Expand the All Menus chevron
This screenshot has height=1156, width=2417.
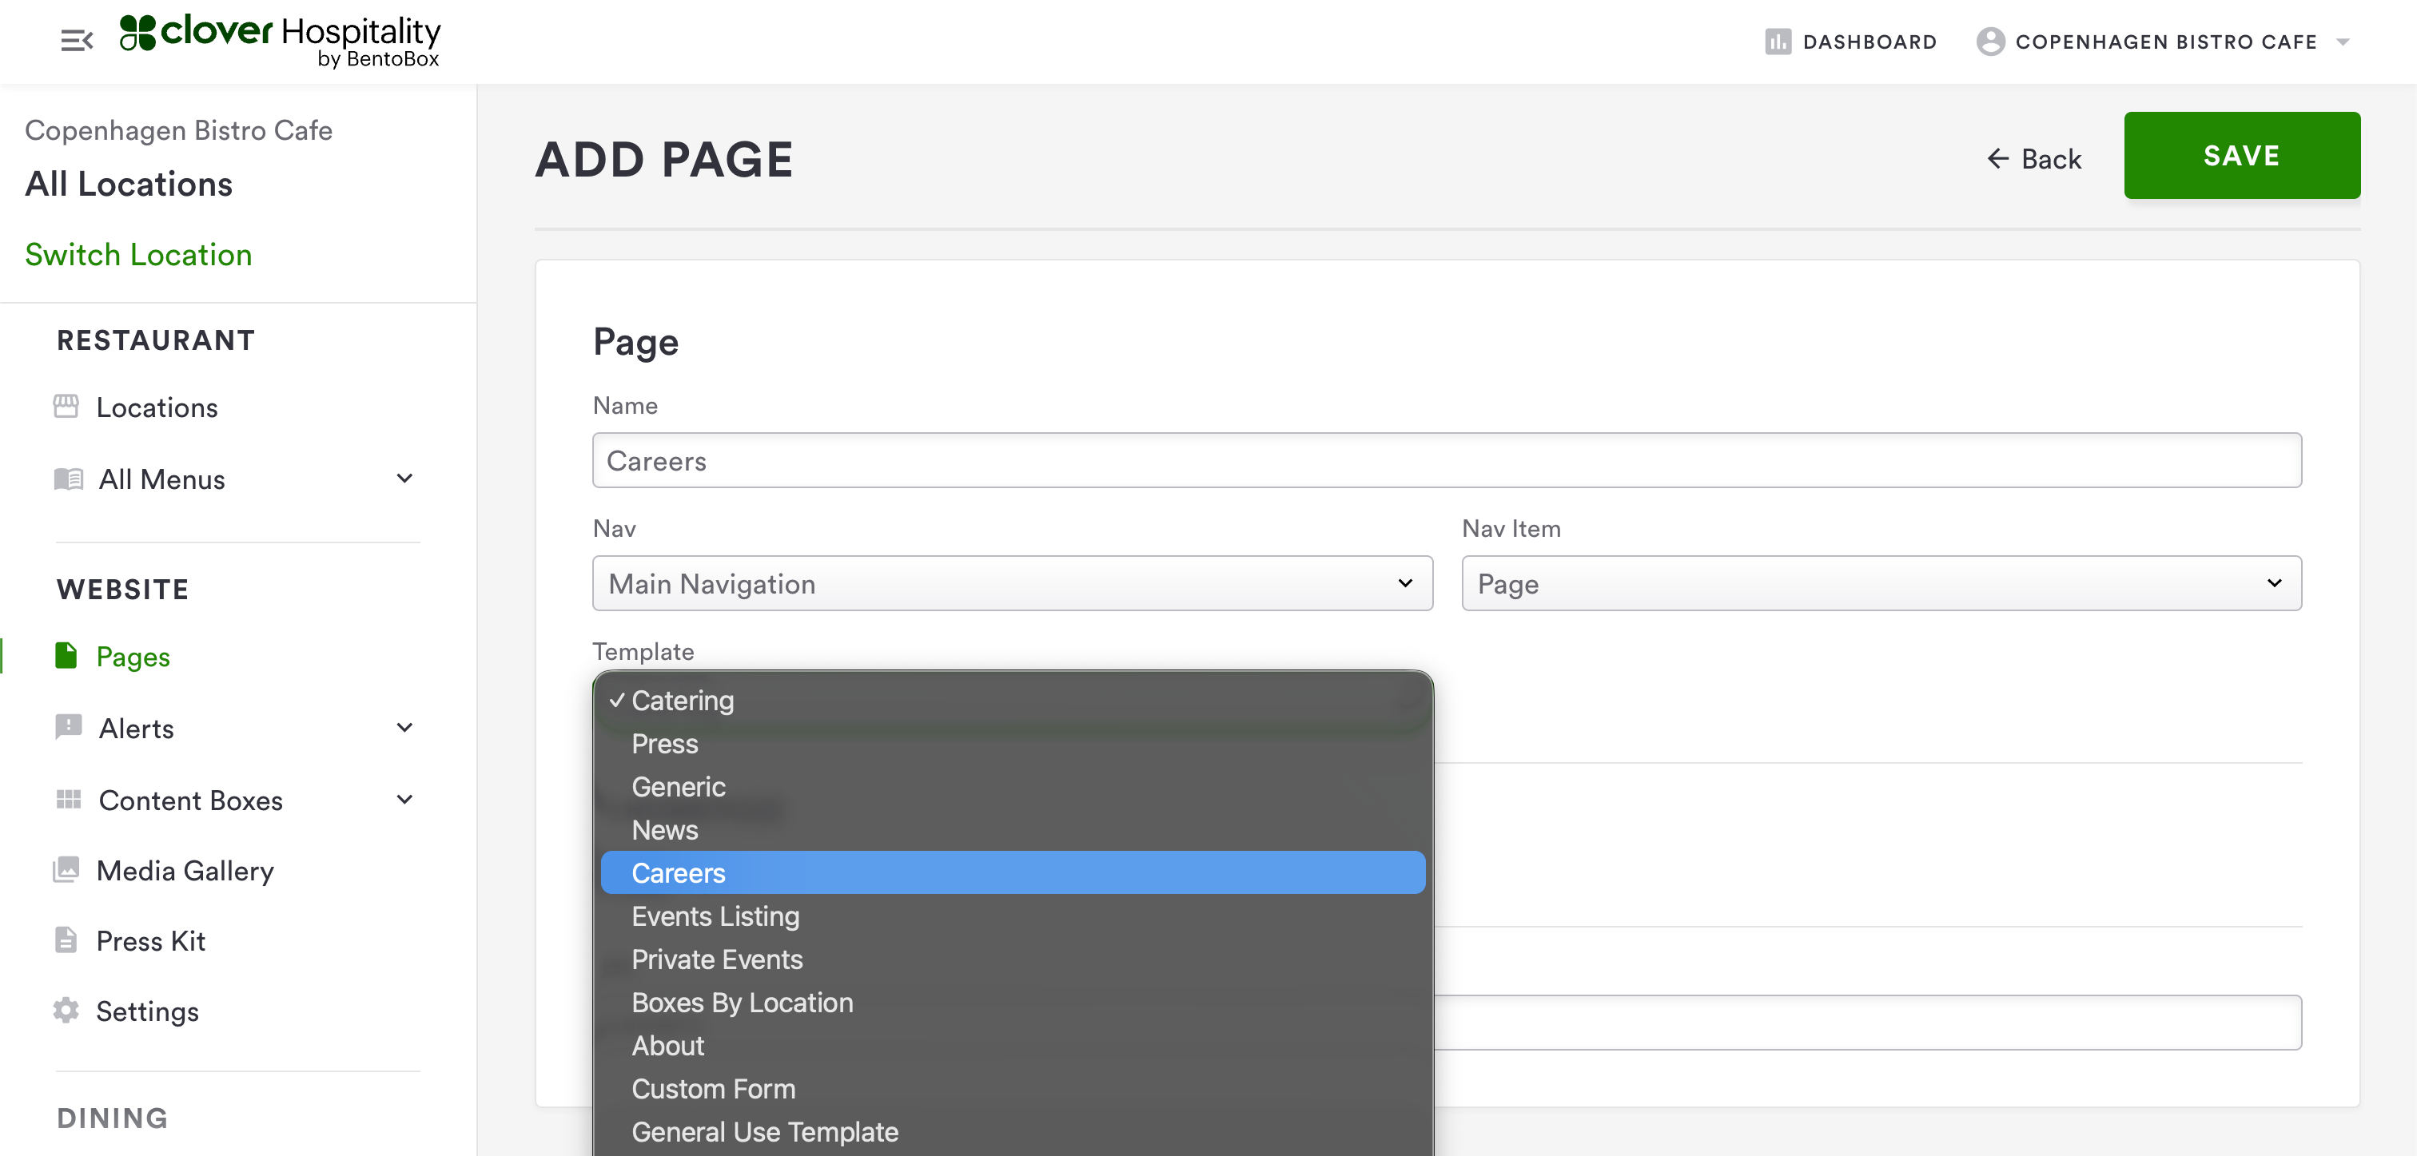[x=404, y=479]
